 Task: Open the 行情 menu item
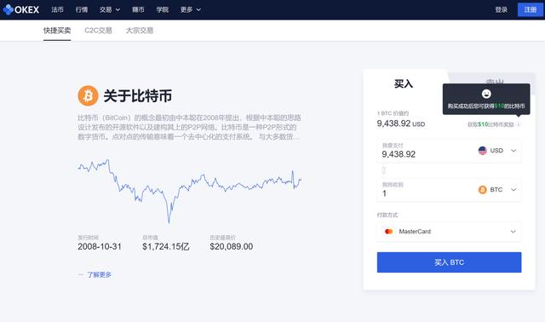[x=82, y=9]
